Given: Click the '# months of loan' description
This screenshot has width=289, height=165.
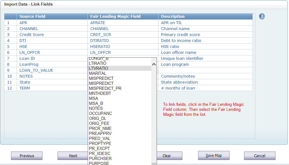Looking at the screenshot, I should tap(205, 88).
